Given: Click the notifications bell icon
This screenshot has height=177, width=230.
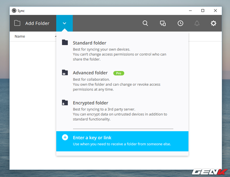Looking at the screenshot, I should pyautogui.click(x=197, y=23).
